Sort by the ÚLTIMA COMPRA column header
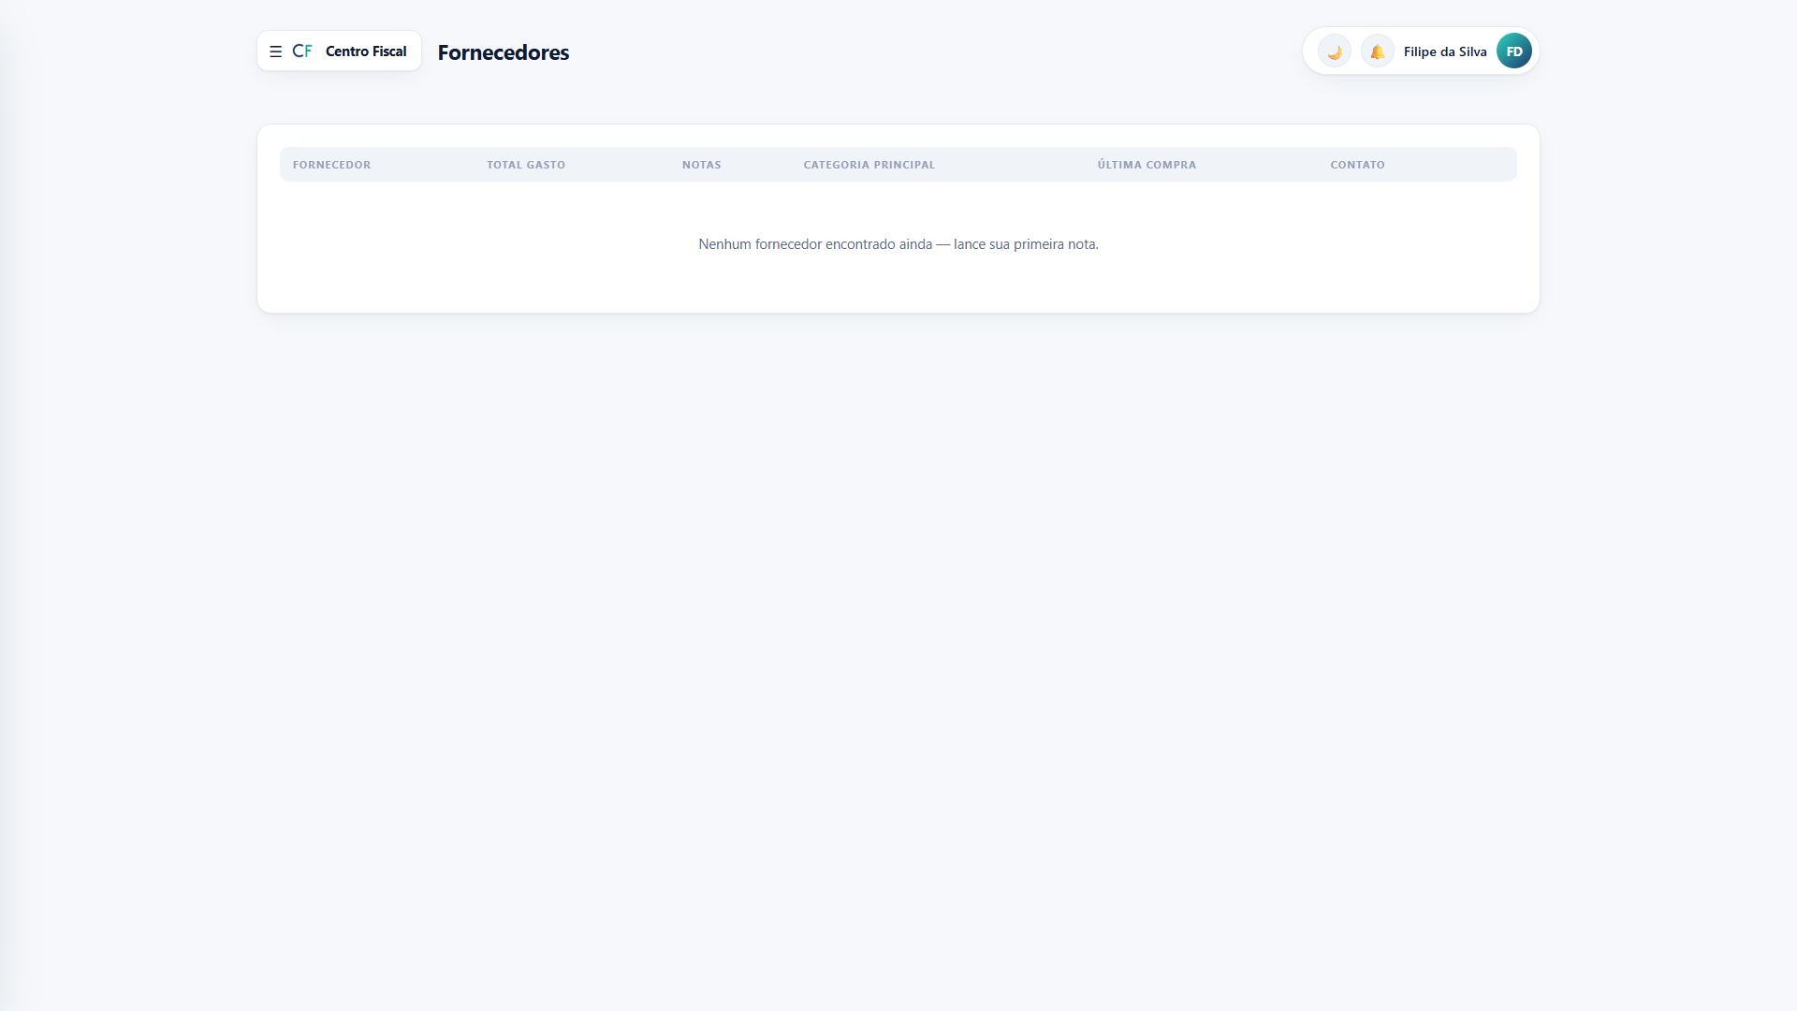The width and height of the screenshot is (1797, 1011). [x=1147, y=165]
